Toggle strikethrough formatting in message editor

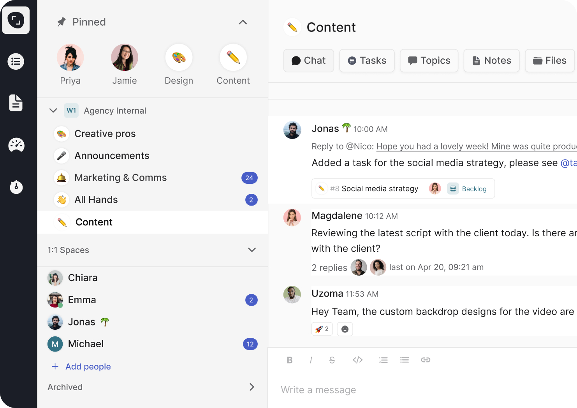(332, 360)
